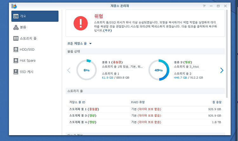
Task: Click the 볼륨 cubes icon
Action: point(16,27)
